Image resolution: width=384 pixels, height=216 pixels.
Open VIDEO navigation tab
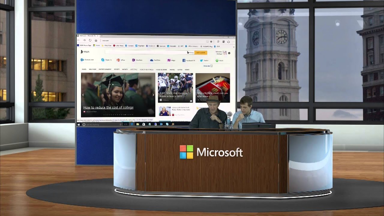pyautogui.click(x=187, y=70)
